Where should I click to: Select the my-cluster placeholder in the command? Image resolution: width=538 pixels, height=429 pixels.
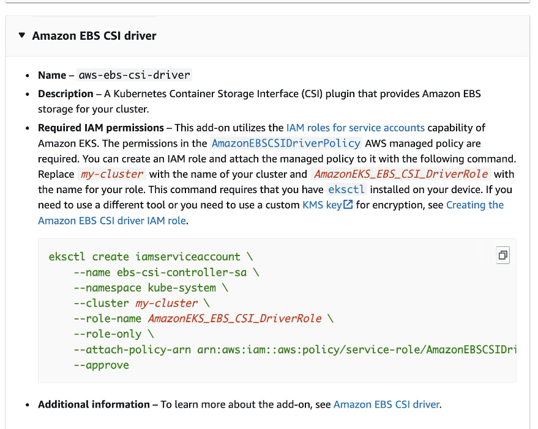point(165,302)
